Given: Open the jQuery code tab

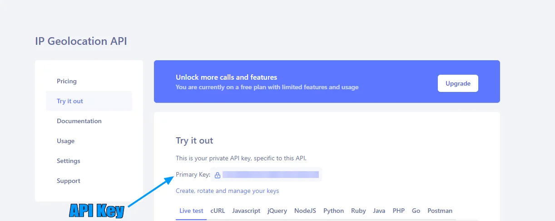Looking at the screenshot, I should pyautogui.click(x=277, y=211).
